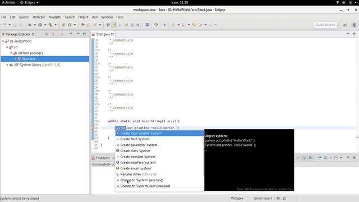Open the Source menu
This screenshot has width=359, height=202.
coord(24,17)
